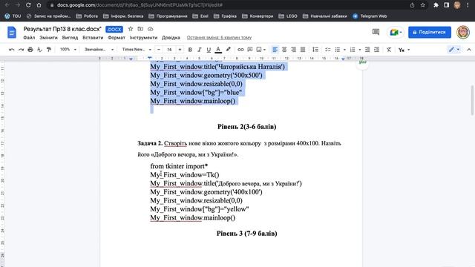
Task: Open line and paragraph spacing
Action: point(315,50)
